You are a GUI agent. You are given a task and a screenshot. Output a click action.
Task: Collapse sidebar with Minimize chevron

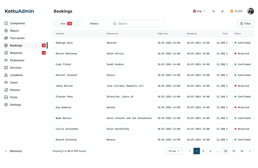click(6, 151)
